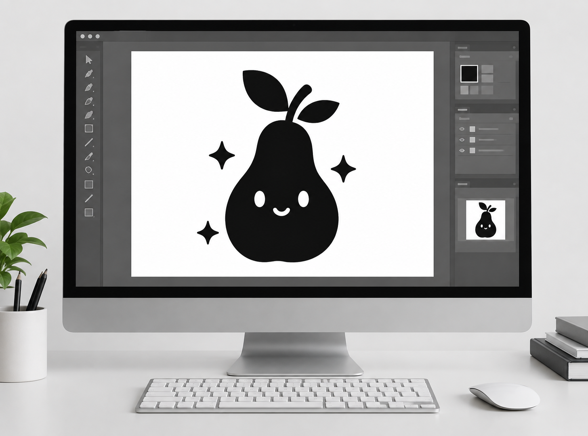
Task: Choose the square tool directly below the ellipse tool
Action: pos(89,184)
